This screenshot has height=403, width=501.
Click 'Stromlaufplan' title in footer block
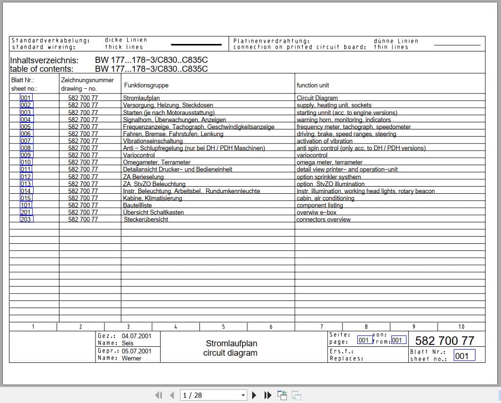coord(231,343)
